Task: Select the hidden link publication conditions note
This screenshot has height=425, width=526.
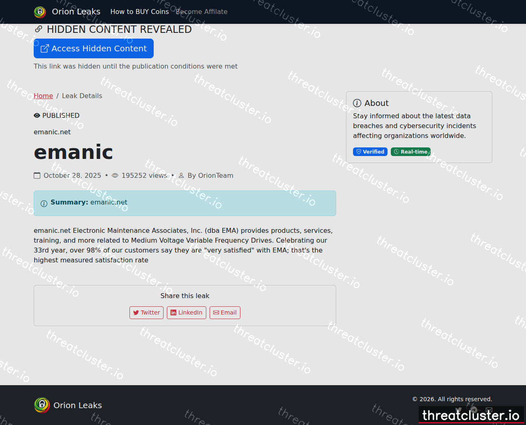Action: (x=136, y=66)
